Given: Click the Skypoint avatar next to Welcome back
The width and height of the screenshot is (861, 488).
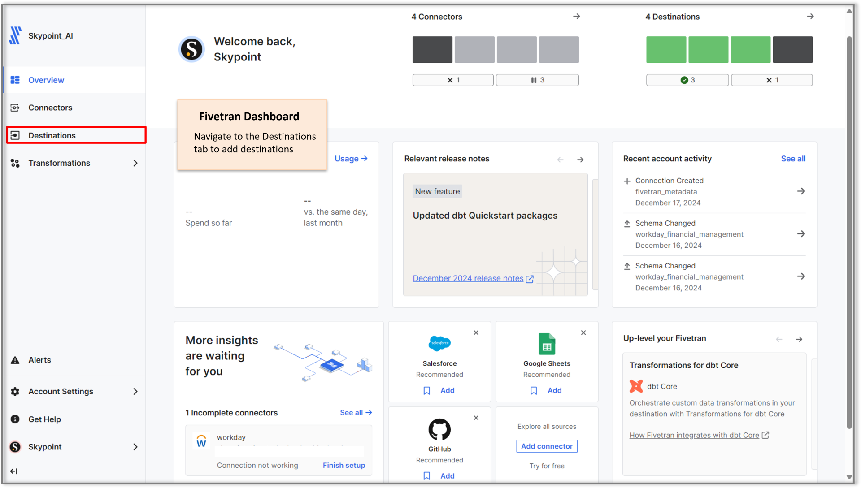Looking at the screenshot, I should click(191, 49).
